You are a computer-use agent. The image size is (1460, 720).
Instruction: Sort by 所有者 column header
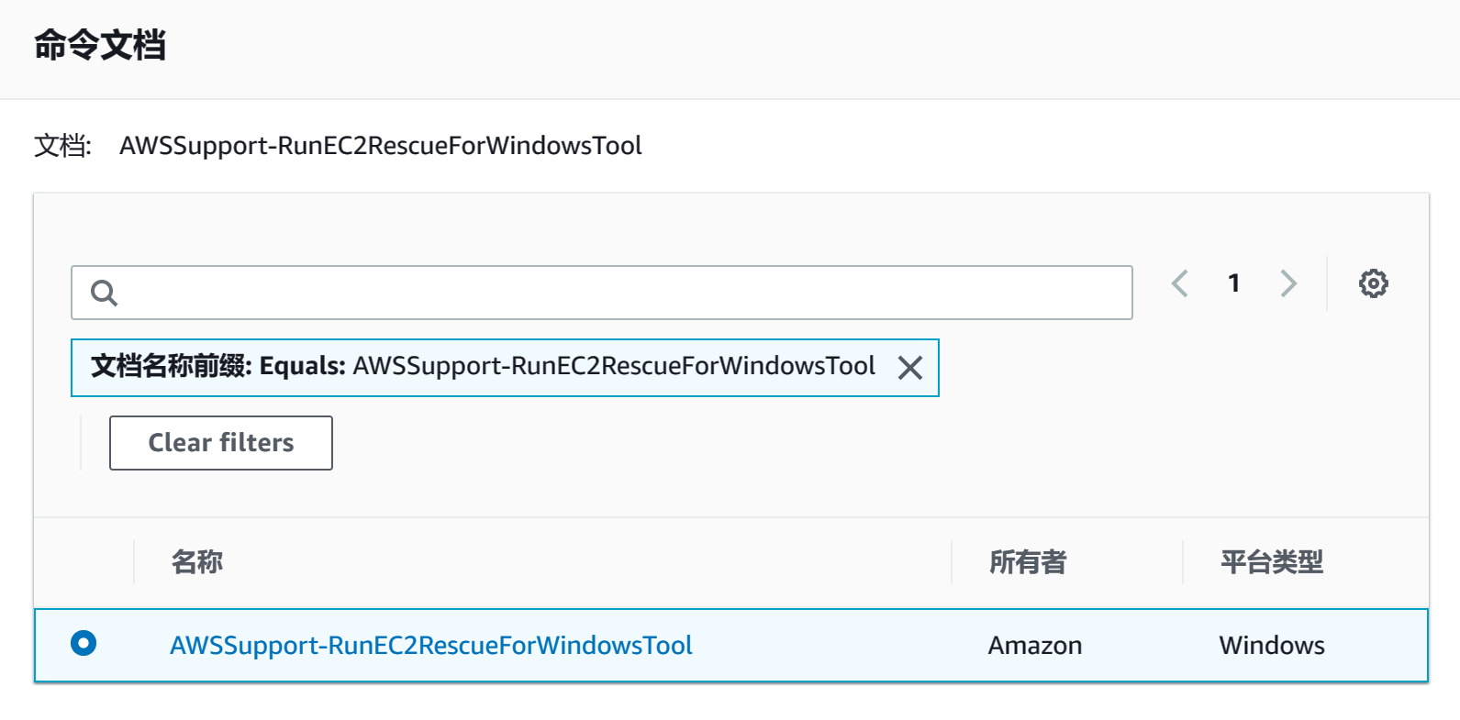[x=1028, y=562]
